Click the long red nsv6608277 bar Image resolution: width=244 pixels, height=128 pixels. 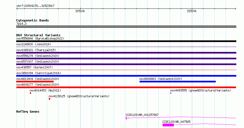(126, 87)
